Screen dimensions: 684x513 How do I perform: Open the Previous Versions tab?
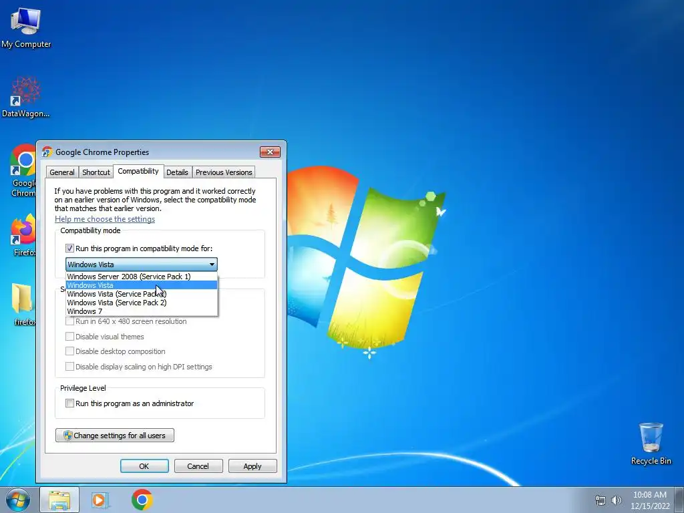(224, 172)
